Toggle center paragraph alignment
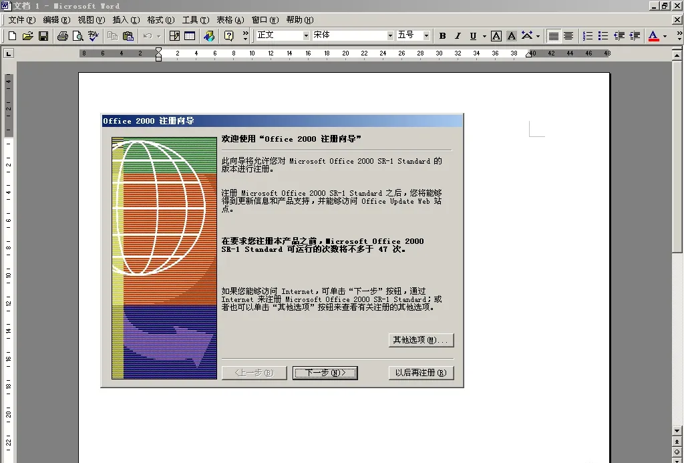The image size is (684, 463). point(568,36)
